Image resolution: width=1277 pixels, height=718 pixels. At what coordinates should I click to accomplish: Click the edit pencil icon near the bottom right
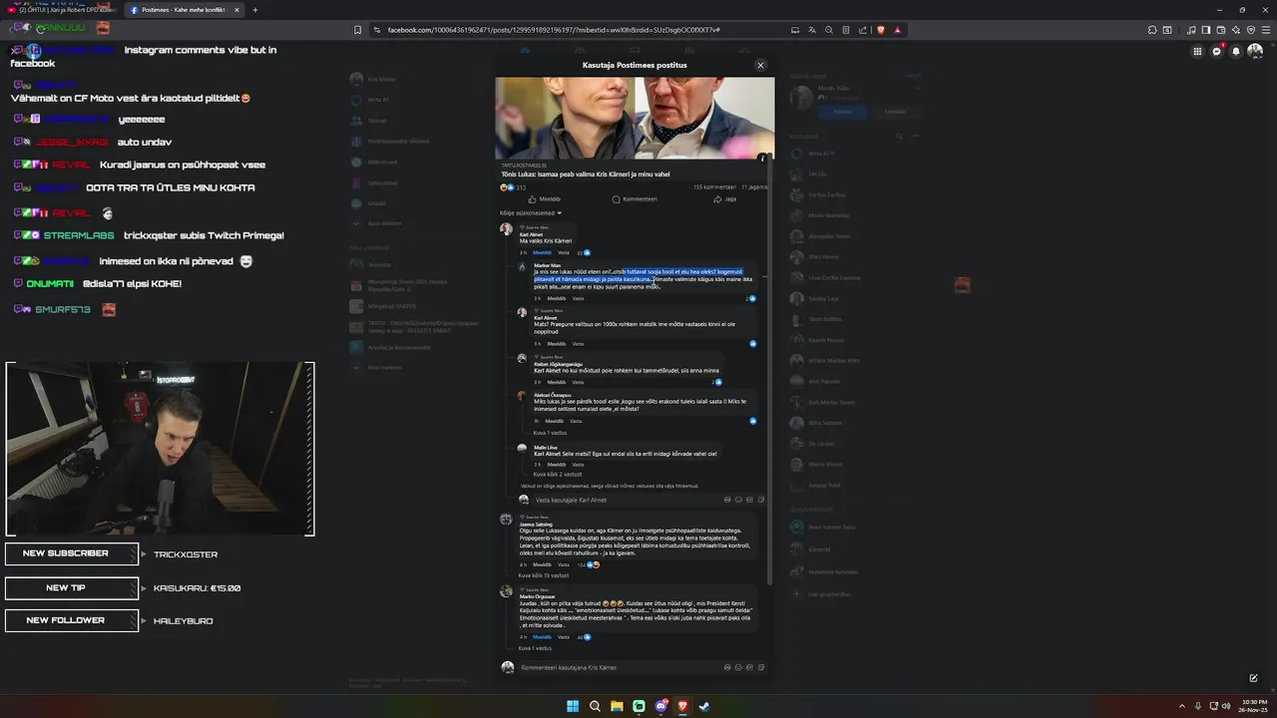1253,678
